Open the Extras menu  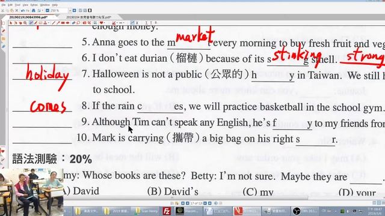tap(34, 5)
